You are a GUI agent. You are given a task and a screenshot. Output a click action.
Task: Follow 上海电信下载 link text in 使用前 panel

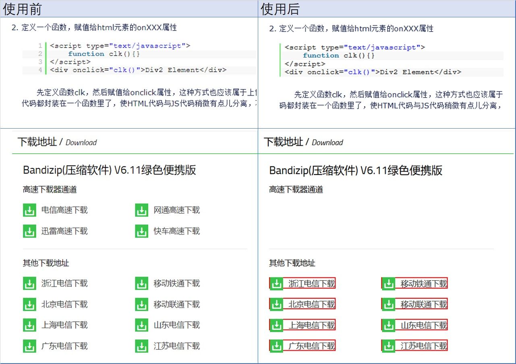pyautogui.click(x=64, y=325)
